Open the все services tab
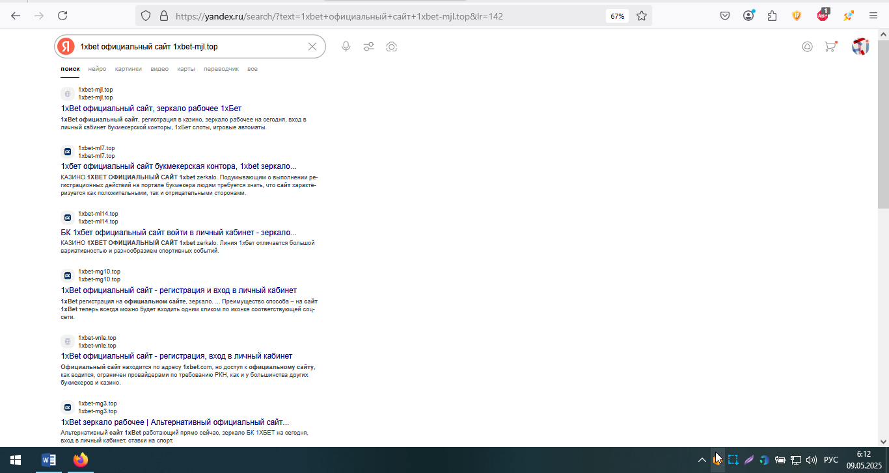Screen dimensions: 889x473 point(253,69)
